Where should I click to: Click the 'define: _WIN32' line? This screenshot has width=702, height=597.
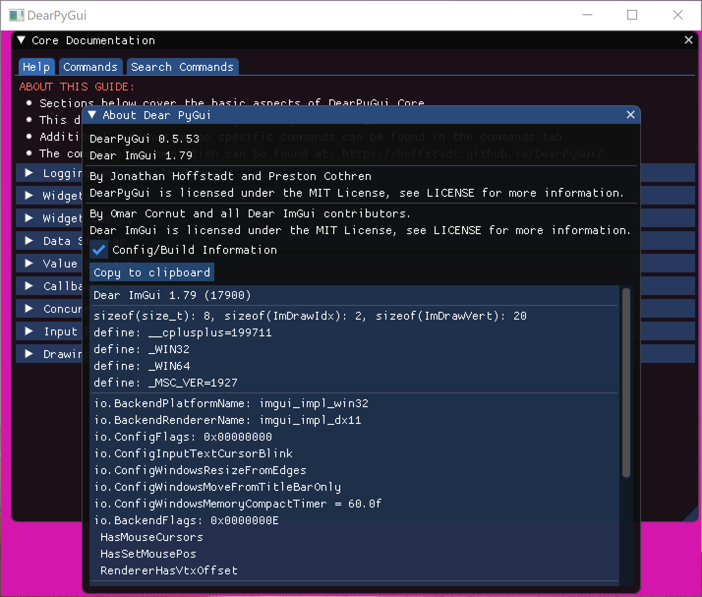(x=142, y=349)
